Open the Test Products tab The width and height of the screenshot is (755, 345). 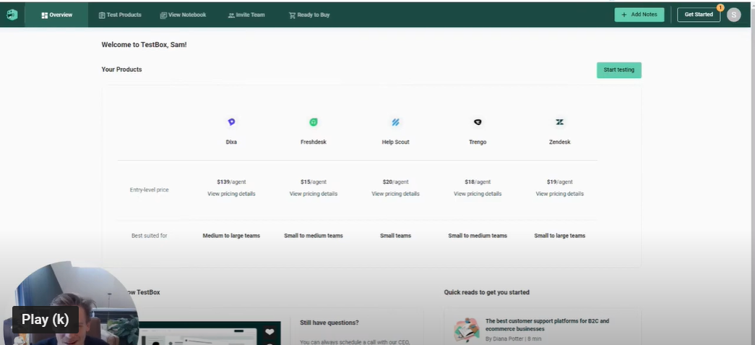[120, 14]
